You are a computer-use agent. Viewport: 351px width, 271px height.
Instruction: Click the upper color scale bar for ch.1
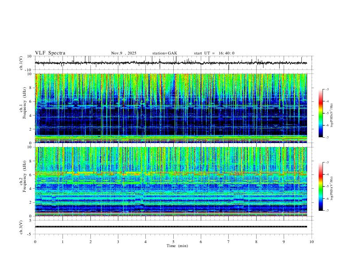[x=320, y=113]
